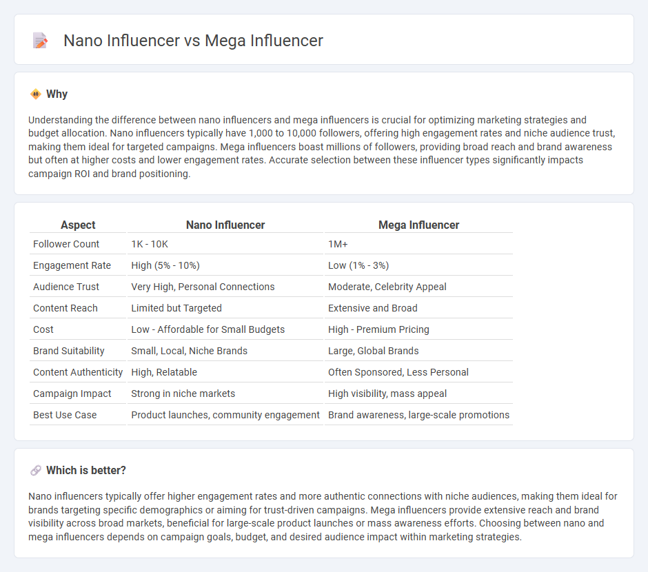
Task: Click the chain link icon beside Which is better?
Action: (x=36, y=471)
